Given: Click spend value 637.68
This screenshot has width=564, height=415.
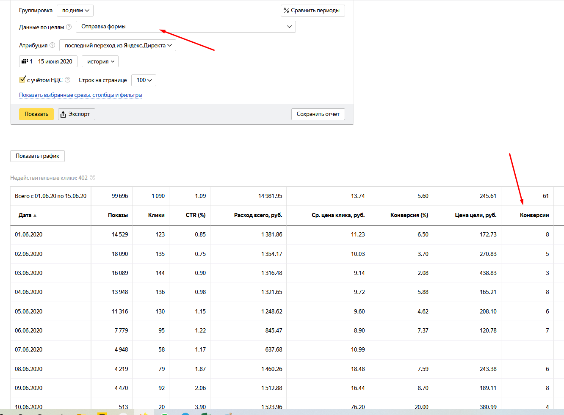Looking at the screenshot, I should [x=274, y=349].
